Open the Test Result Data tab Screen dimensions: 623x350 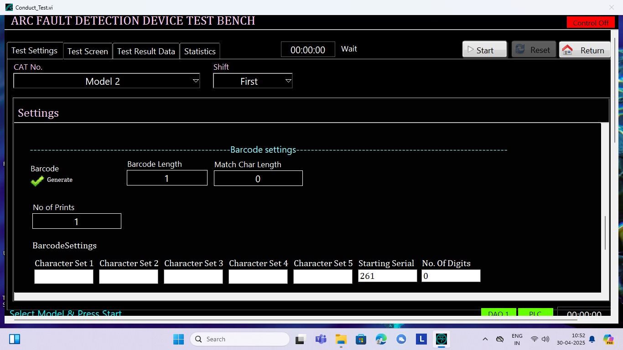point(146,51)
